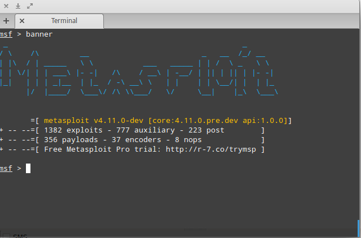The image size is (361, 238).
Task: Click 'Free Metasploit Pro trial:' text
Action: point(103,149)
